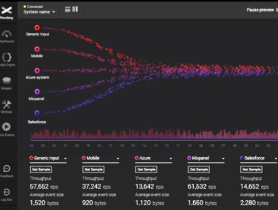Click Get Sample under Salesforce
Viewport: 278px width, 210px height.
pos(251,169)
